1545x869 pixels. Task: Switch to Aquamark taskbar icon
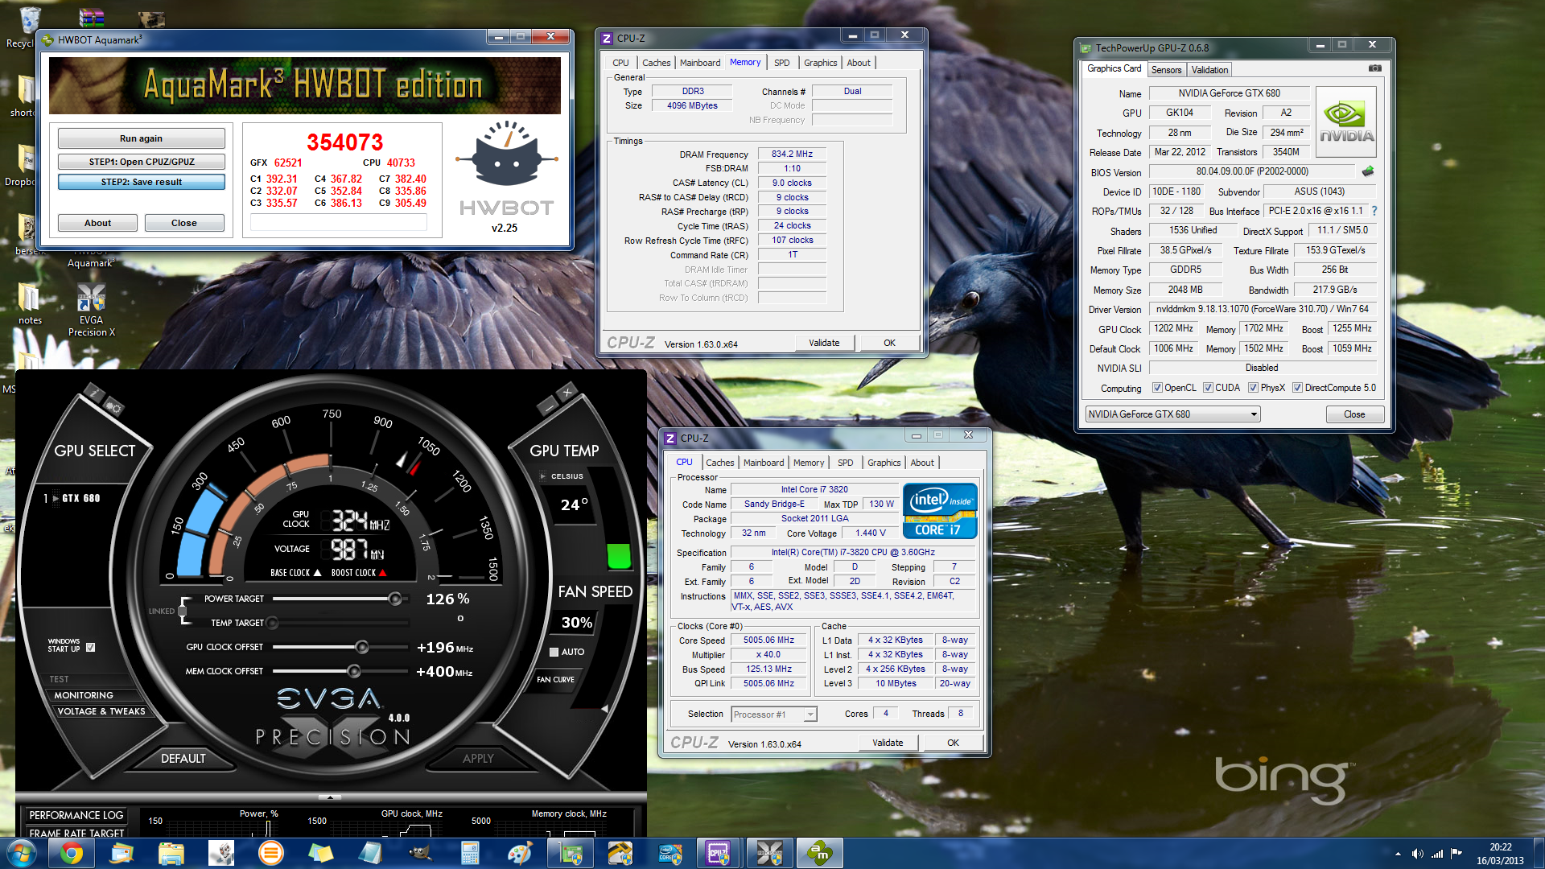pos(819,853)
